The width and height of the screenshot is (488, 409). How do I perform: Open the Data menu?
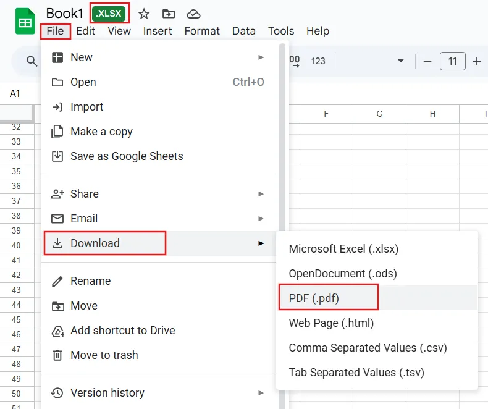pos(243,31)
